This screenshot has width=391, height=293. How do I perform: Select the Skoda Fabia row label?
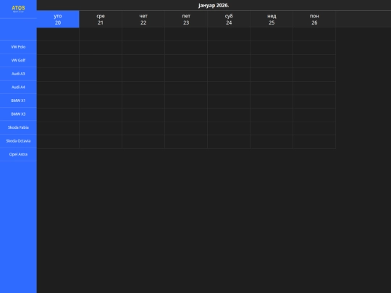click(x=18, y=127)
